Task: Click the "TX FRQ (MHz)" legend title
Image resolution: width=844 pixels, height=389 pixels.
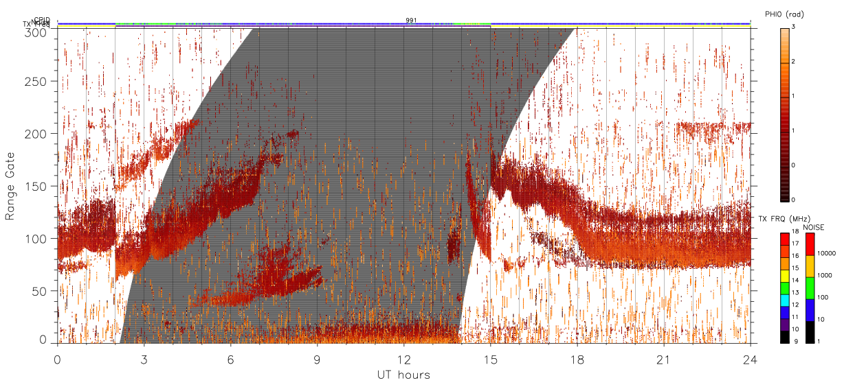Action: (x=784, y=218)
